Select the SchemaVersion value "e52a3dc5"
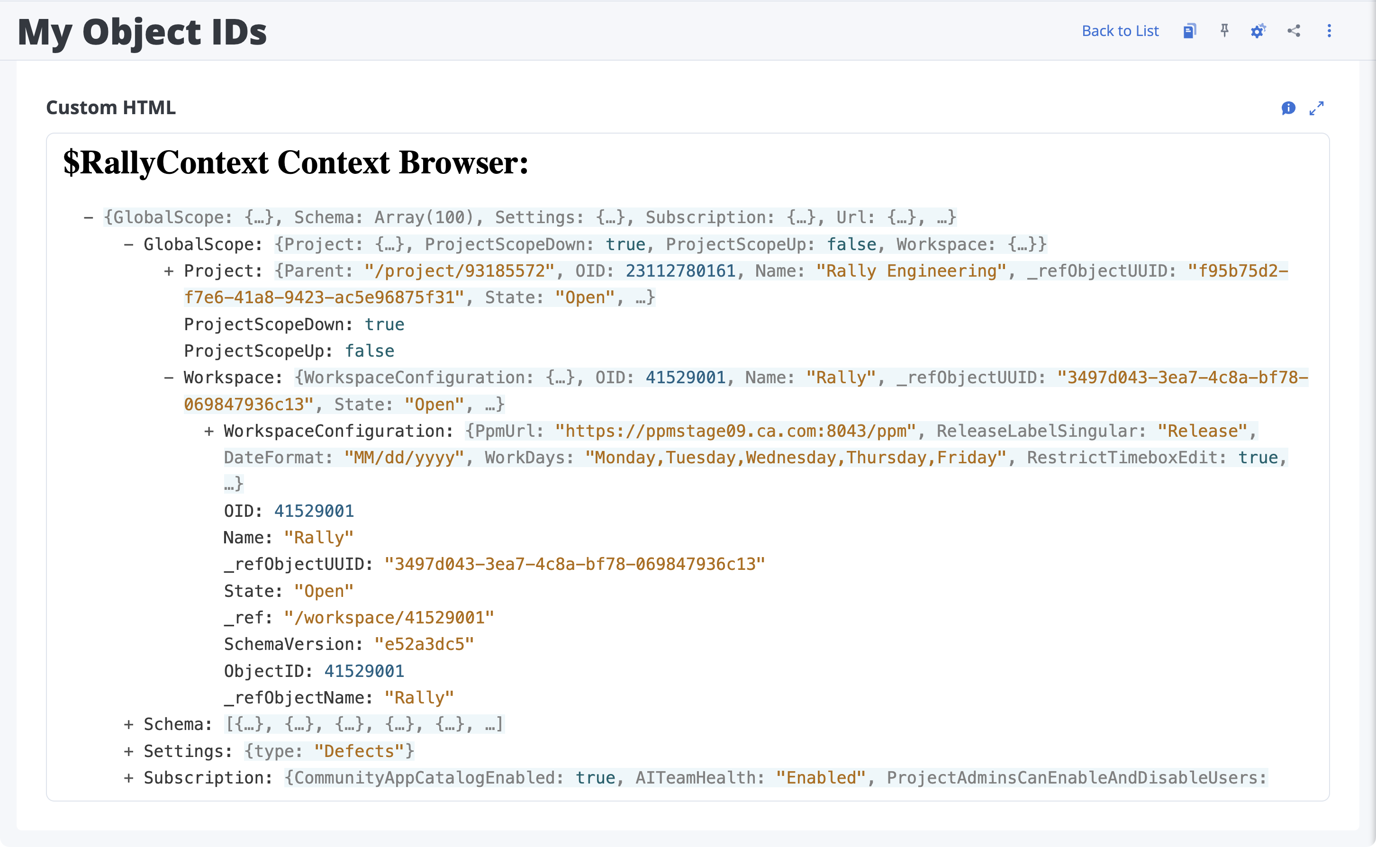 (x=424, y=644)
